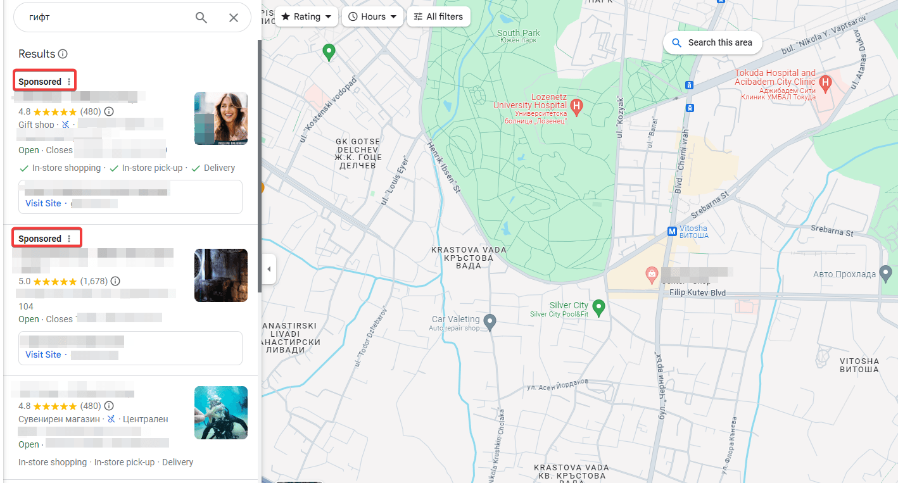Collapse the side panel arrow
The width and height of the screenshot is (898, 483).
click(x=269, y=269)
